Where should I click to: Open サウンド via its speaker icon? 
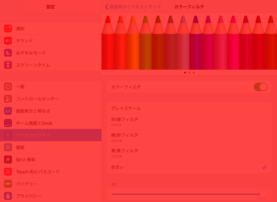(x=8, y=41)
